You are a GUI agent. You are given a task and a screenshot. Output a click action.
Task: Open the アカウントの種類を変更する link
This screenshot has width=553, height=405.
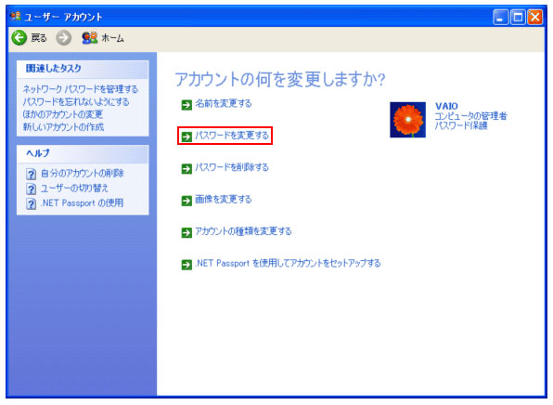click(243, 231)
